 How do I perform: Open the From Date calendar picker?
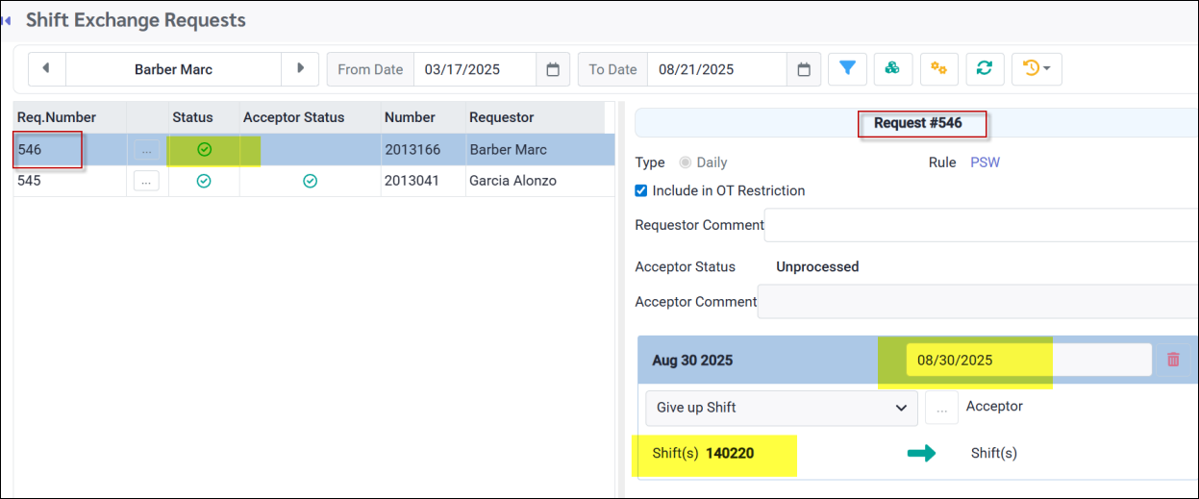553,69
